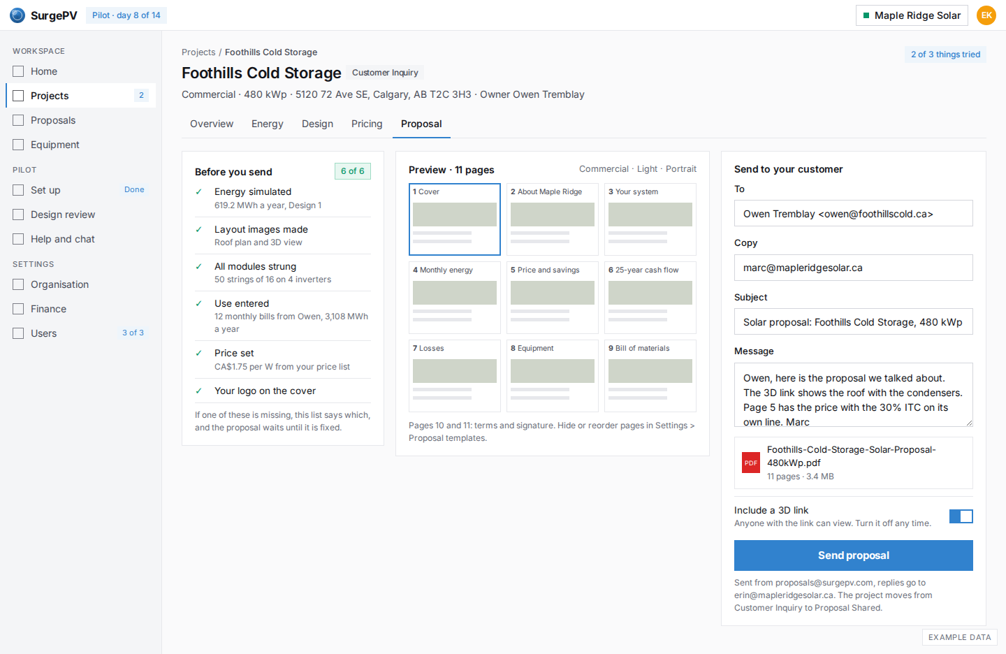Image resolution: width=1006 pixels, height=654 pixels.
Task: Open Design review in the sidebar
Action: (x=81, y=215)
